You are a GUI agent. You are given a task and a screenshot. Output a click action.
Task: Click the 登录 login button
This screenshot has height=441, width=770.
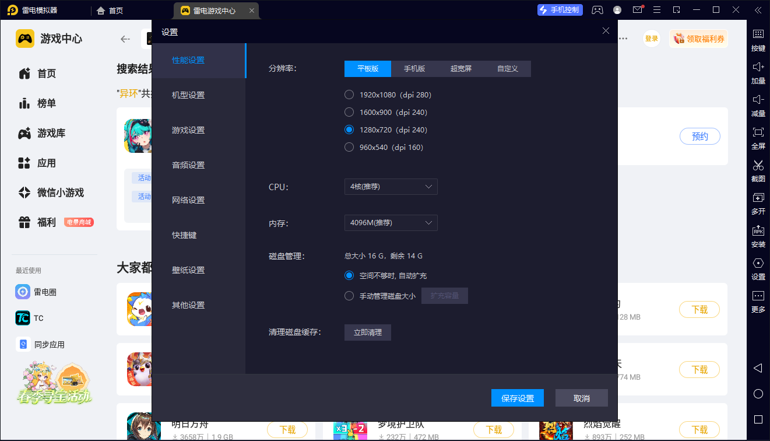click(x=652, y=38)
